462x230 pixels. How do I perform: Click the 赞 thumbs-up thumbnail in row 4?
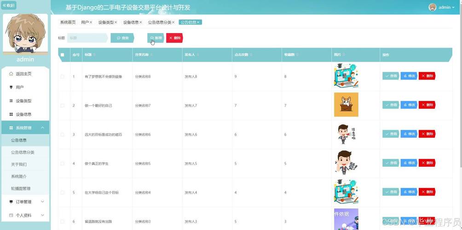346,162
